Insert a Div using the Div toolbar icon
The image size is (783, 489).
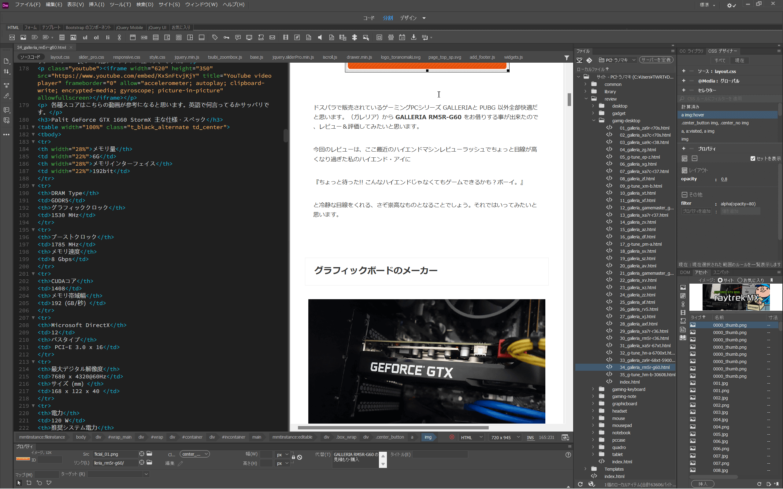coord(12,38)
